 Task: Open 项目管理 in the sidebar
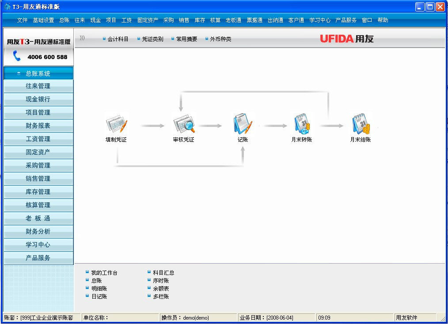pyautogui.click(x=38, y=112)
